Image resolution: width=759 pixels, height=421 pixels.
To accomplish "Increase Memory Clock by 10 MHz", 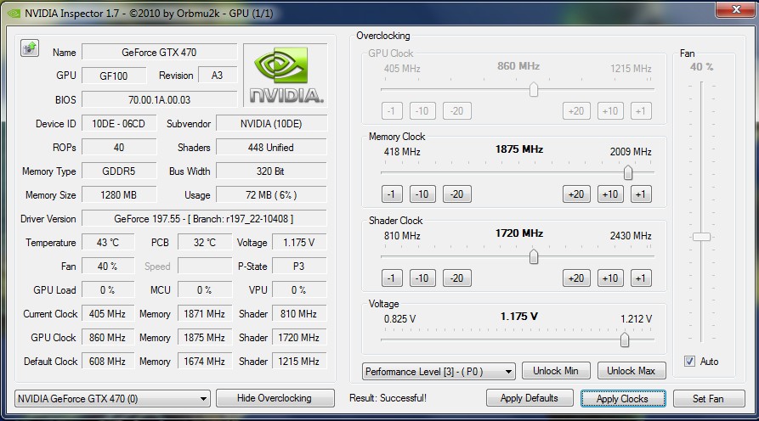I will [x=610, y=194].
